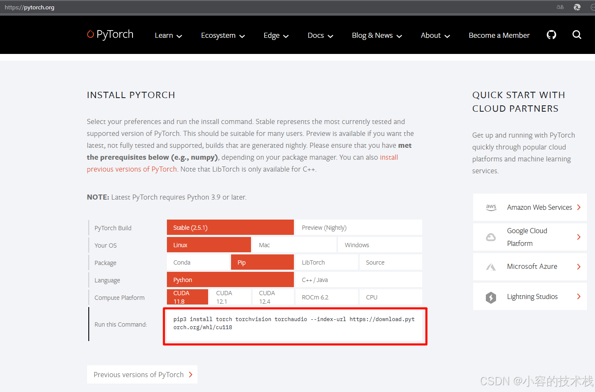Choose Linux as your OS
The image size is (595, 392).
click(x=209, y=245)
